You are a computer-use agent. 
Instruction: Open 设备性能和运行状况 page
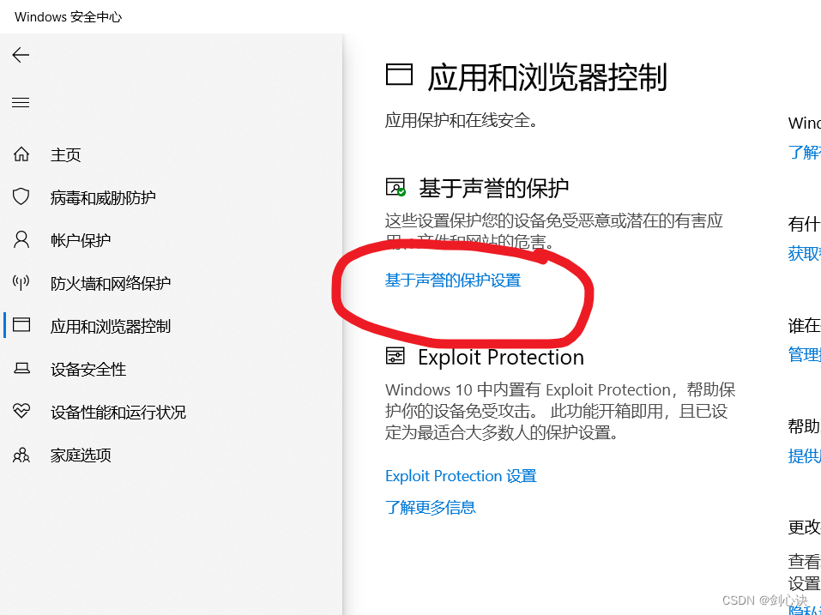tap(118, 413)
